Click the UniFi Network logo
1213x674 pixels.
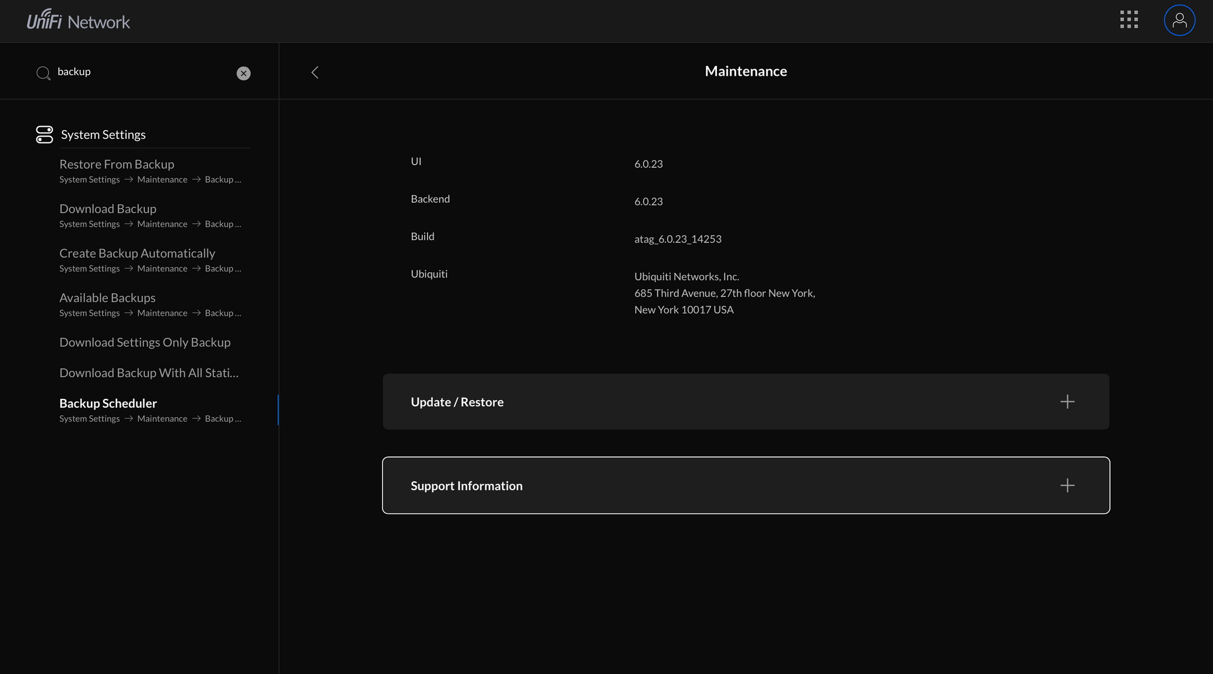point(78,21)
